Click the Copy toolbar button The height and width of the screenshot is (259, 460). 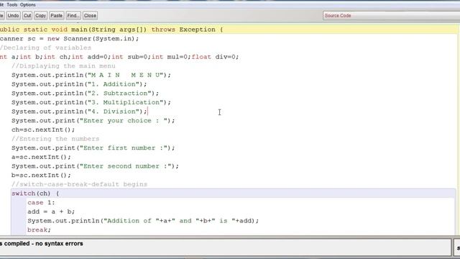40,16
